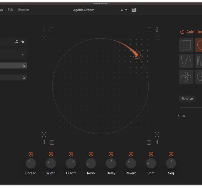
Task: Click the animator speed slider handle
Action: click(x=181, y=108)
